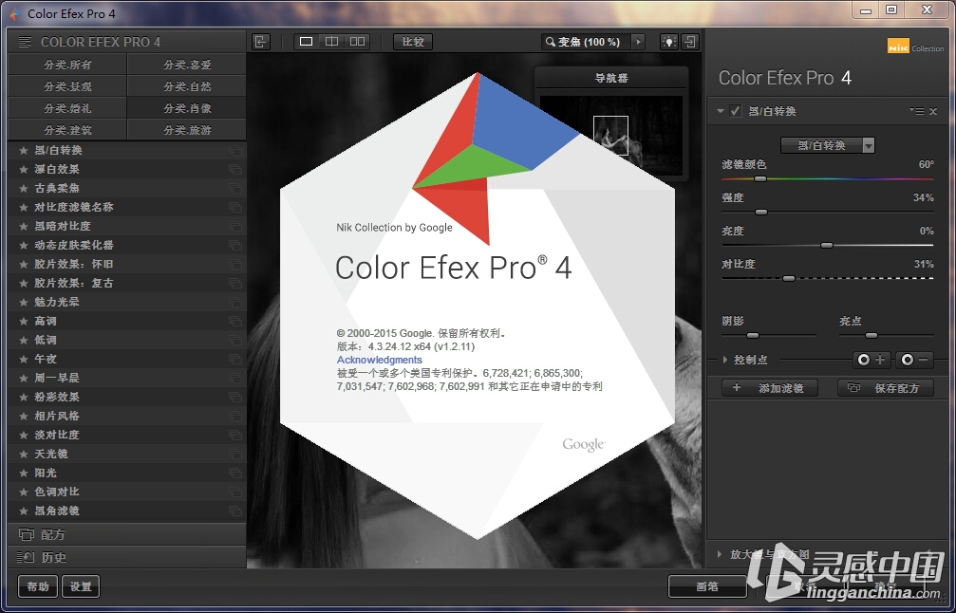The height and width of the screenshot is (613, 956).
Task: Select side-by-side preview mode icon
Action: (357, 42)
